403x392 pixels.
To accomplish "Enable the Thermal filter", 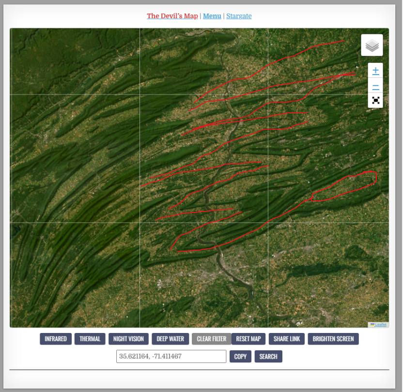I will (x=90, y=339).
